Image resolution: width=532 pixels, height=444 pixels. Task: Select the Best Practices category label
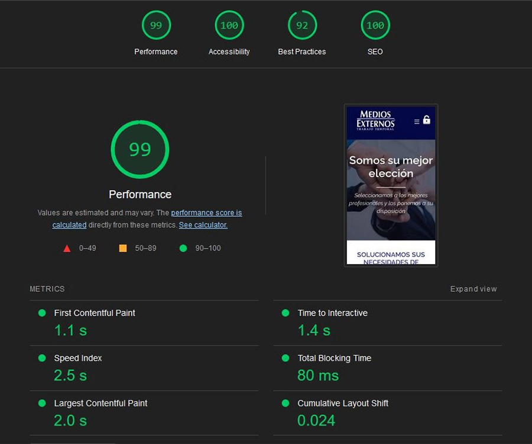302,52
